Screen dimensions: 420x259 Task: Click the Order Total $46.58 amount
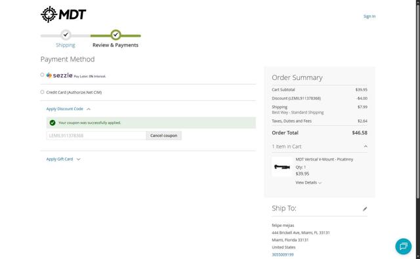point(360,132)
